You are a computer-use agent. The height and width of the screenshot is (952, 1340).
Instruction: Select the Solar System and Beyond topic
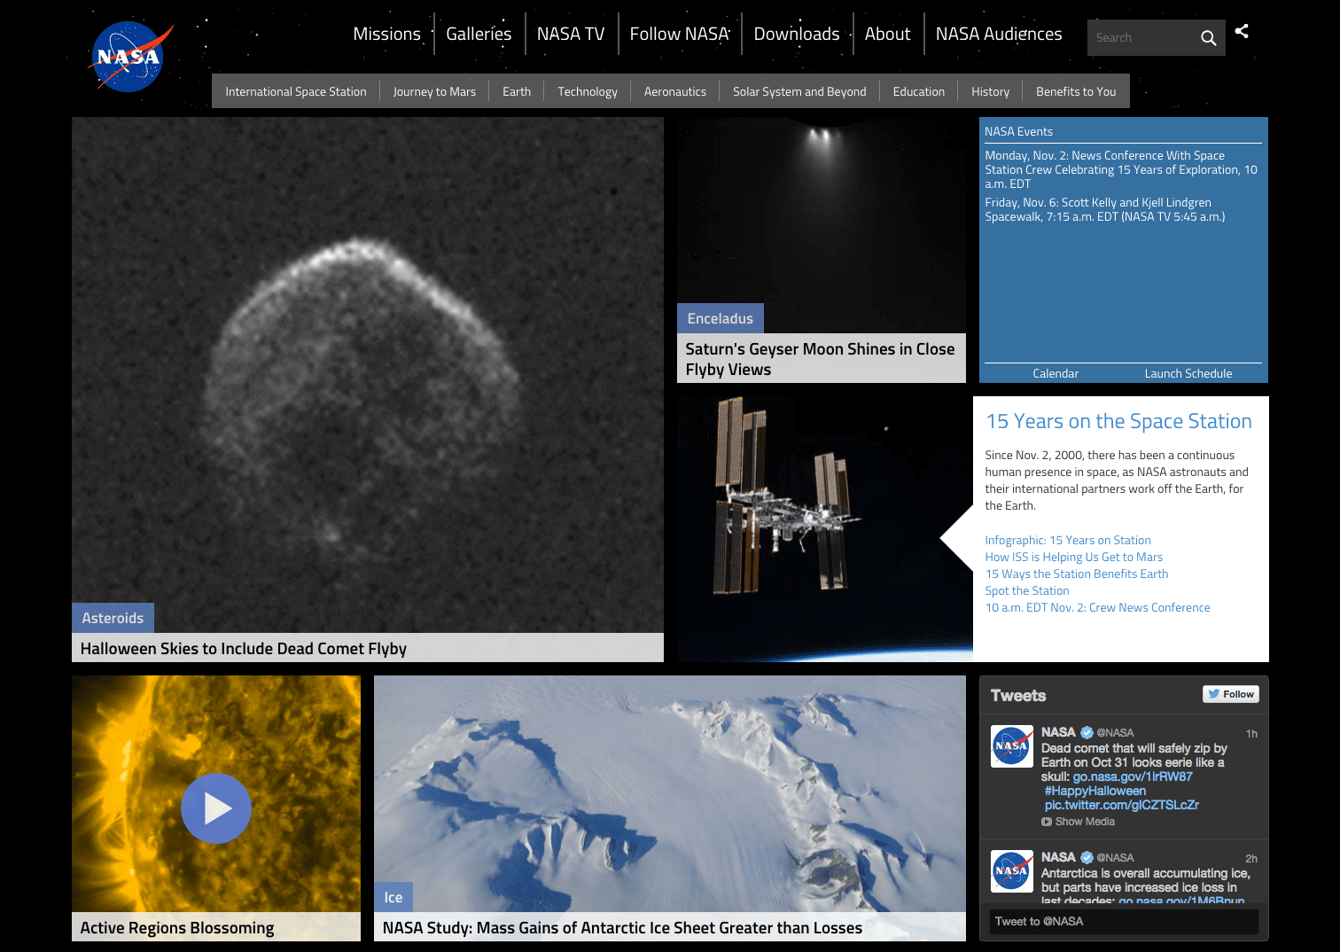[799, 91]
